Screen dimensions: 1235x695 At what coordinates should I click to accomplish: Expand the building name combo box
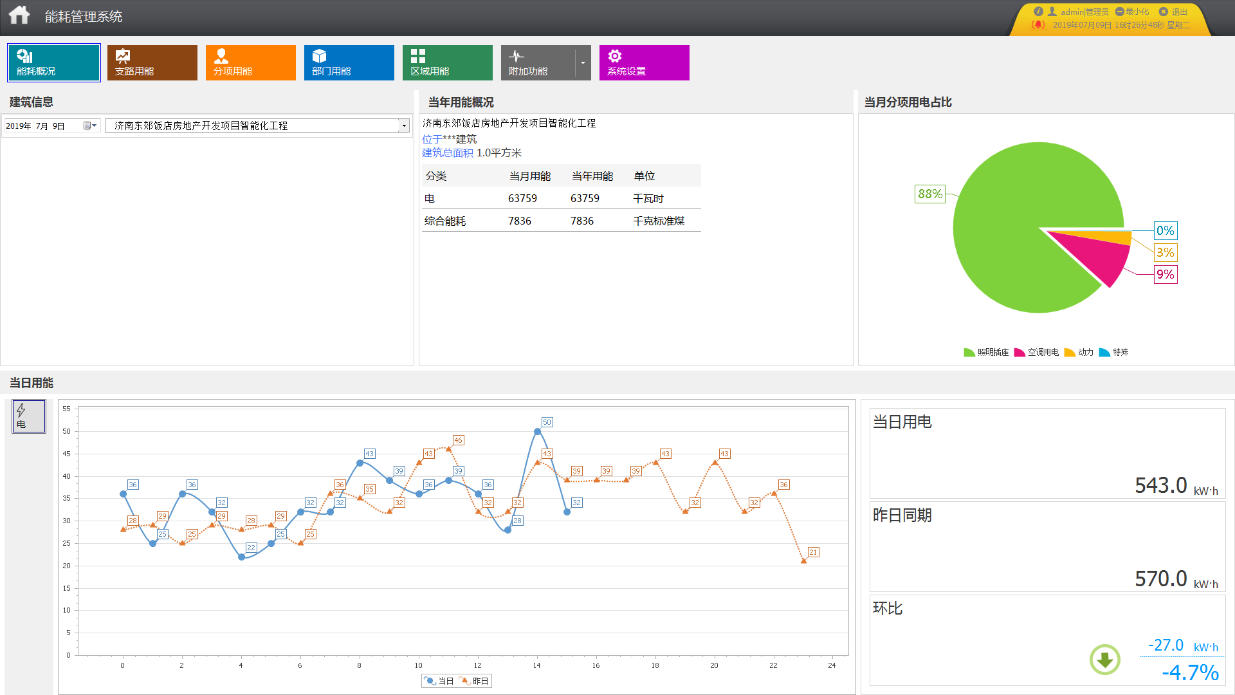coord(404,125)
